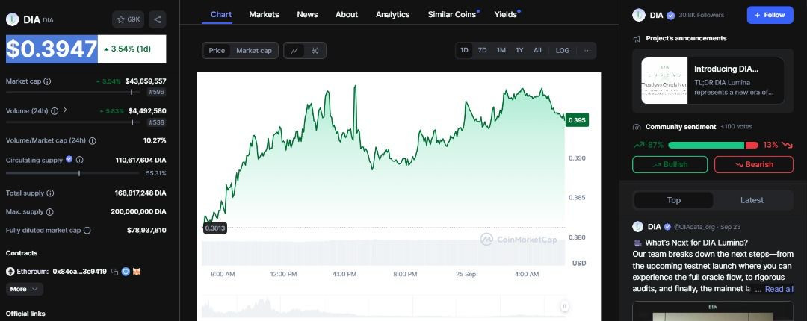Switch chart data to Market cap
The width and height of the screenshot is (807, 321).
coord(254,50)
